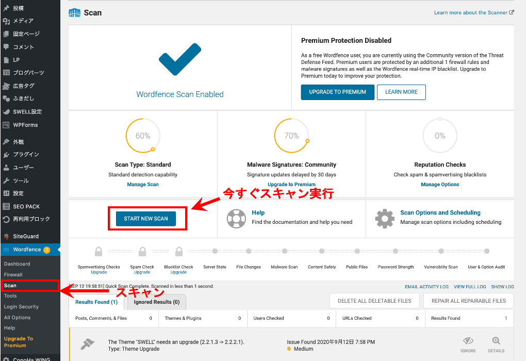Open Scan Options and Scheduling link
This screenshot has width=526, height=361.
tap(440, 212)
